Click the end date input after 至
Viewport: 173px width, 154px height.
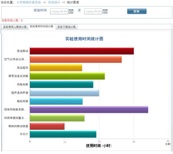point(93,11)
